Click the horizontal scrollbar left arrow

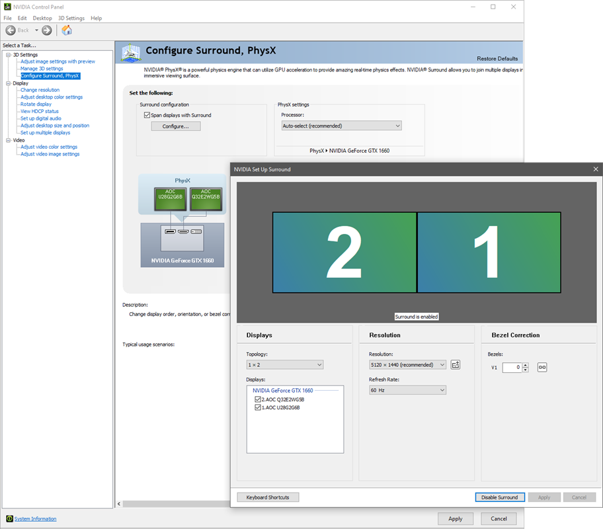[119, 504]
